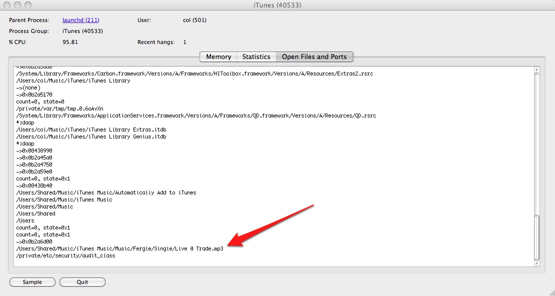This screenshot has width=555, height=296.
Task: Click the ->0x0b2a45a0 line
Action: point(34,157)
